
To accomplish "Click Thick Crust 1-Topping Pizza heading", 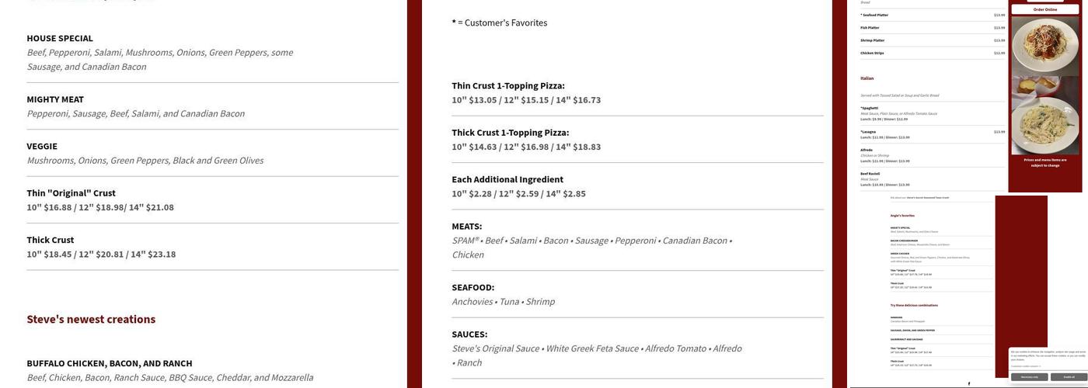I will point(511,133).
